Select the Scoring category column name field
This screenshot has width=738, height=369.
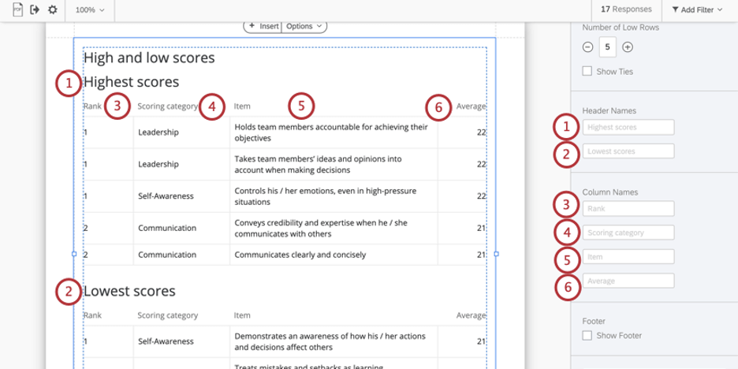(628, 233)
